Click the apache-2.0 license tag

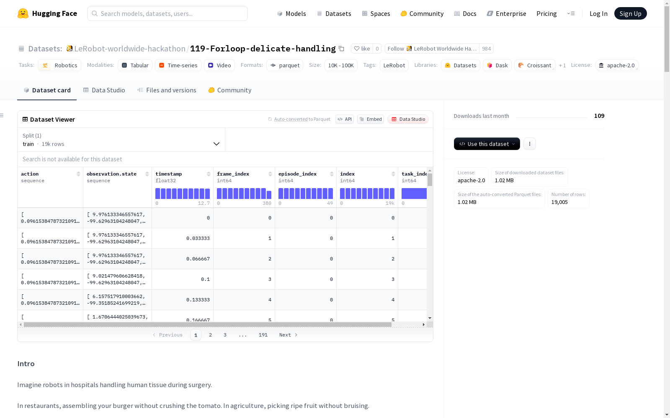click(617, 65)
